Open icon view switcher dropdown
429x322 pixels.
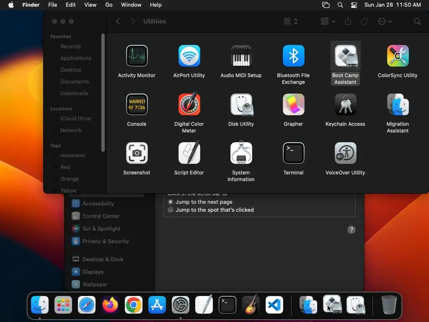(291, 21)
